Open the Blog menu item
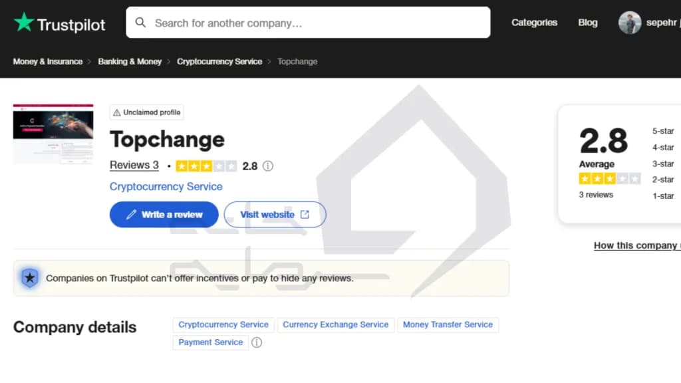Screen dimensions: 681x383 click(x=588, y=23)
